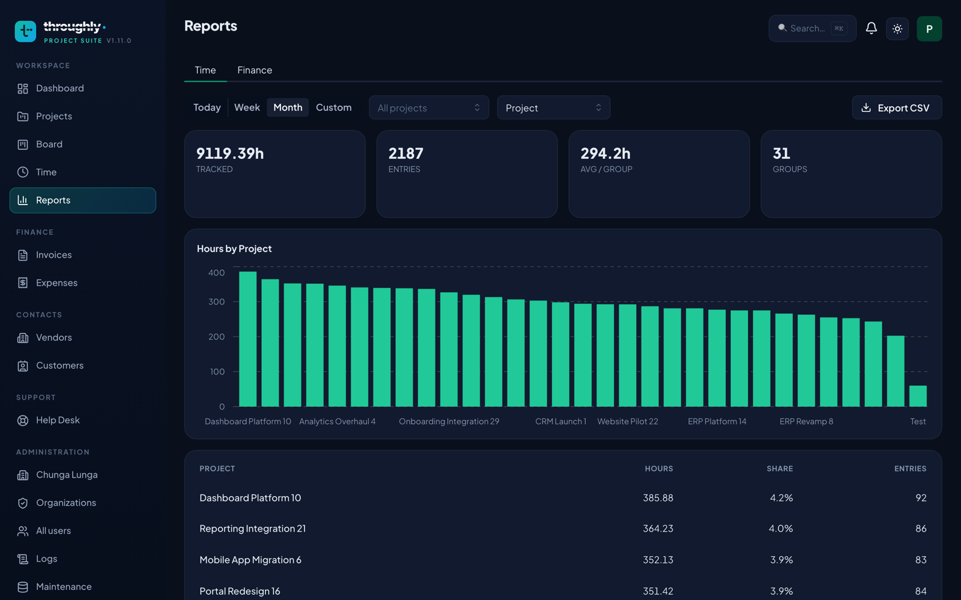This screenshot has width=961, height=600.
Task: Select Month time range
Action: point(288,107)
